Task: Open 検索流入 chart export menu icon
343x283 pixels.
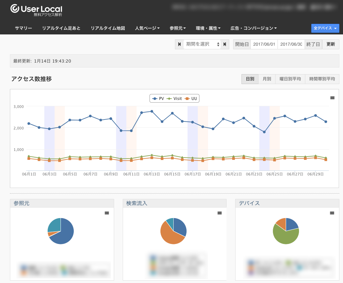Action: click(220, 213)
